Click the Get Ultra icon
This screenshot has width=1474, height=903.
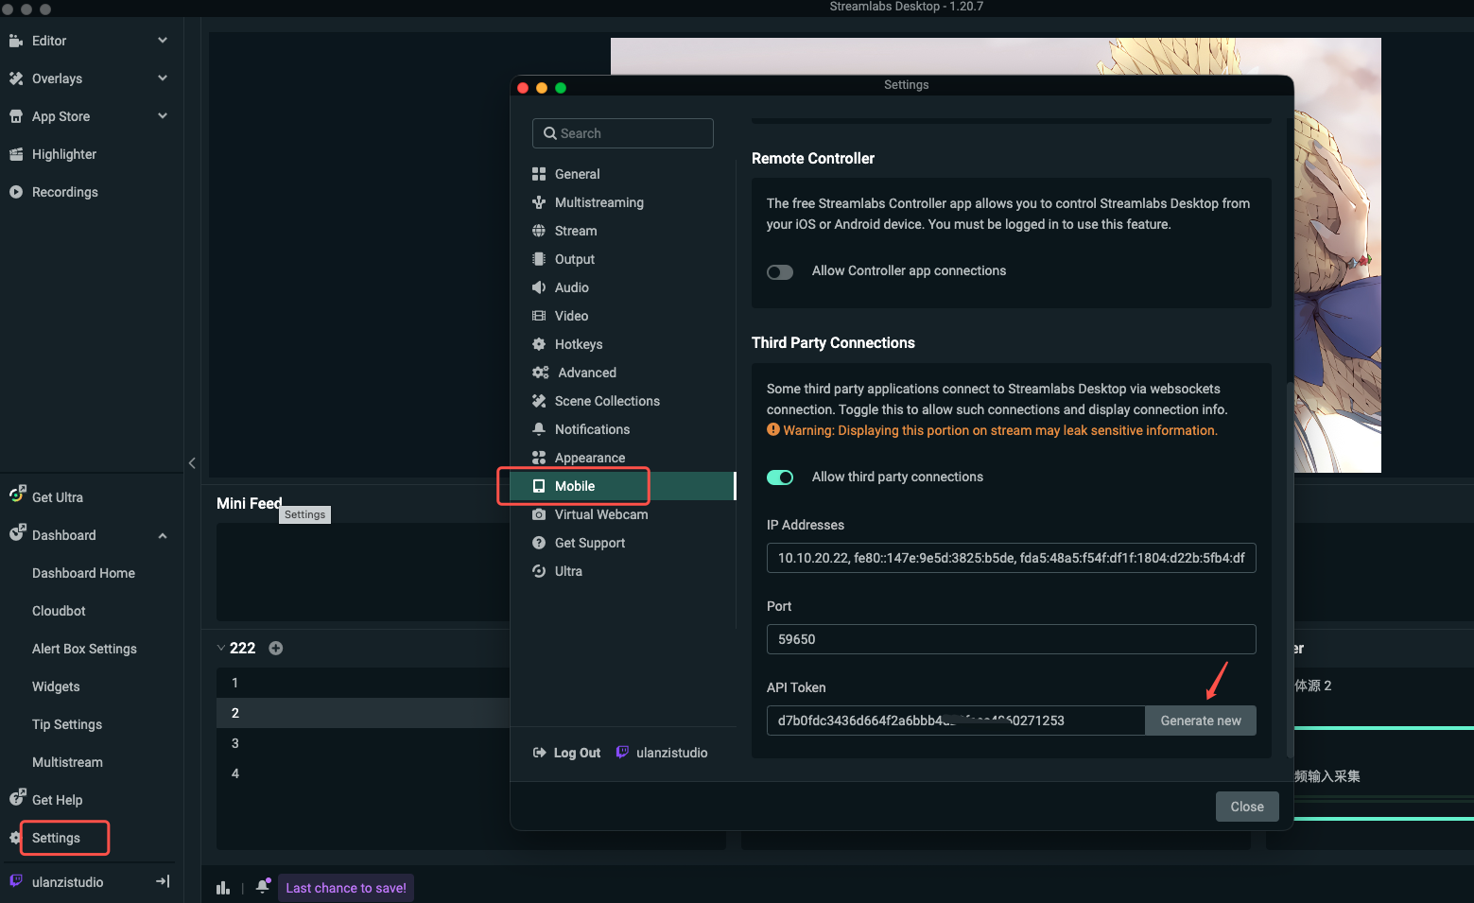[17, 495]
